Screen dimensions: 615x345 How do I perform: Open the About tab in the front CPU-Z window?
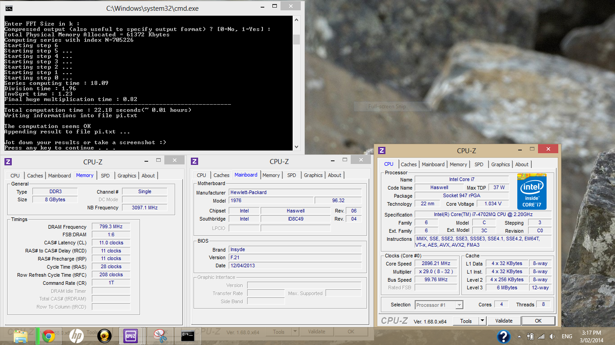522,164
